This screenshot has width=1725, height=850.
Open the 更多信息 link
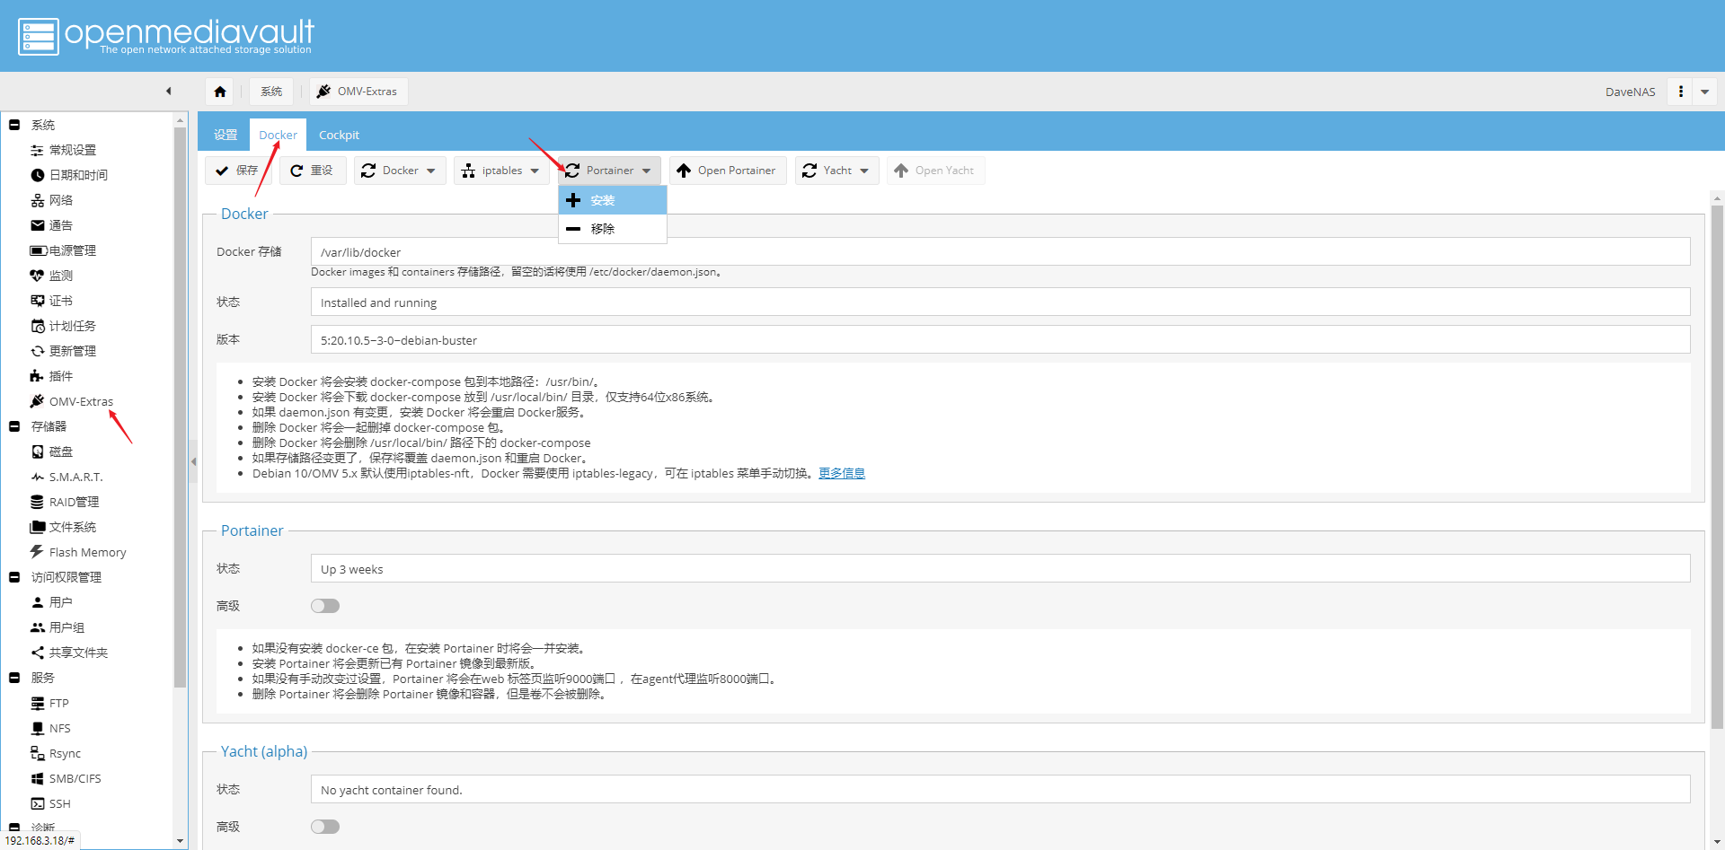tap(842, 473)
